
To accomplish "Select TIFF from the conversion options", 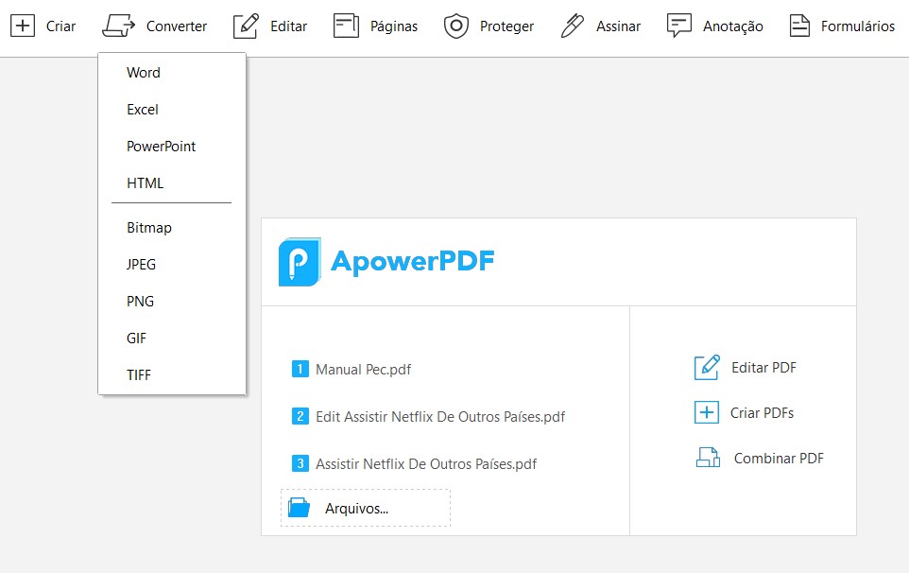I will (138, 374).
